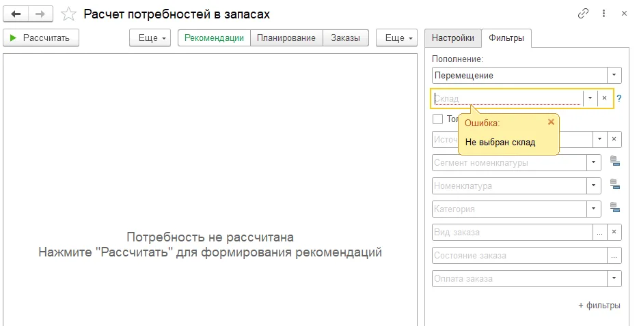Click the 'Не выбран склад' error message
639x326 pixels.
click(x=500, y=143)
